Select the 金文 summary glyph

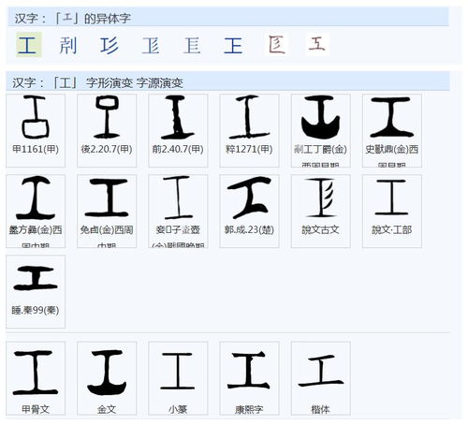pyautogui.click(x=107, y=378)
